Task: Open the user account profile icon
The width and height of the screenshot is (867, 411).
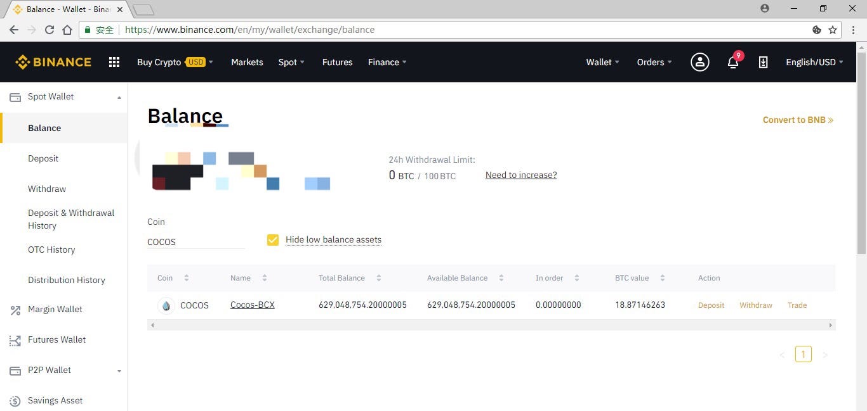Action: [x=699, y=62]
